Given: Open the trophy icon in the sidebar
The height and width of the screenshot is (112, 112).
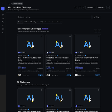Looking at the screenshot, I should (3, 25).
